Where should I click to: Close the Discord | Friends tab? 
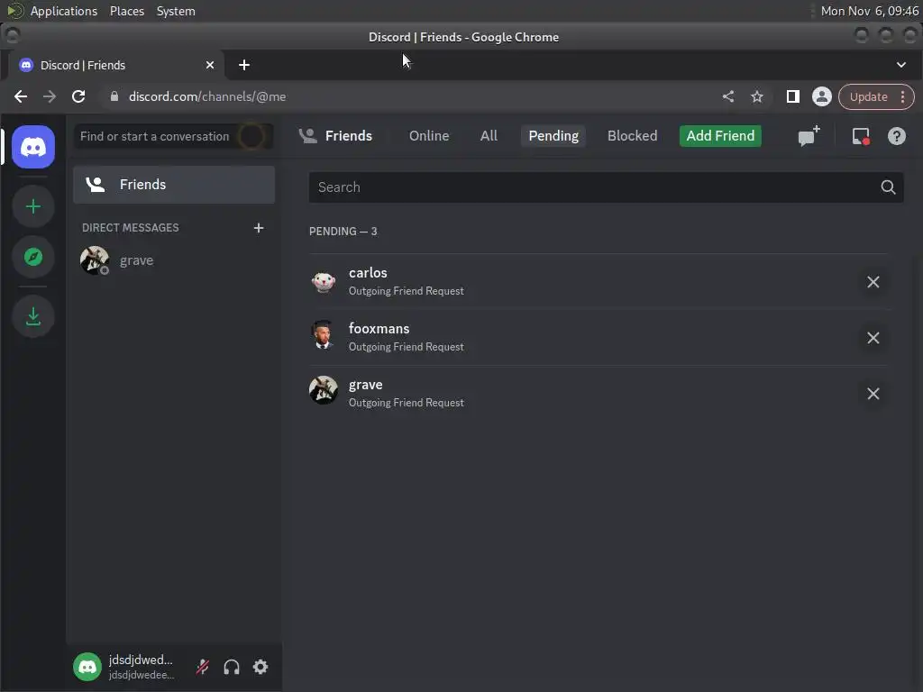click(210, 65)
